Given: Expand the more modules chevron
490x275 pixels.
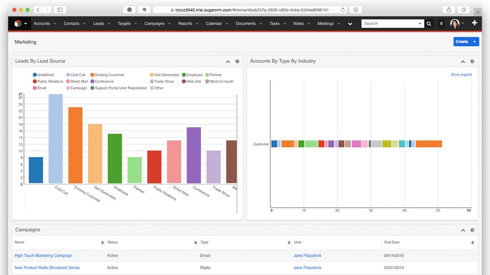Looking at the screenshot, I should (x=350, y=24).
